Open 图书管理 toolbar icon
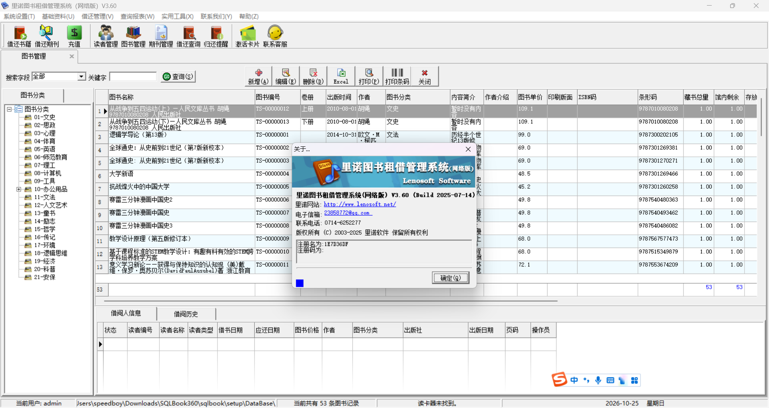Viewport: 769px width, 408px height. click(133, 36)
